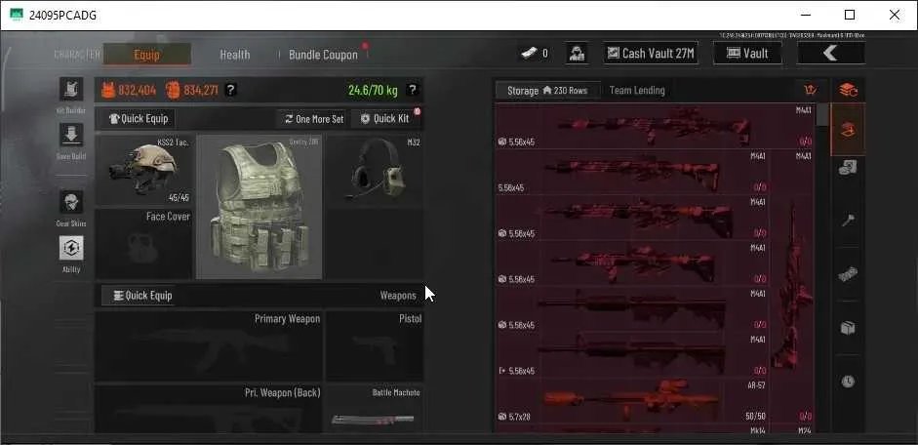Image resolution: width=918 pixels, height=445 pixels.
Task: Click the app icon in the title bar
Action: tap(17, 16)
